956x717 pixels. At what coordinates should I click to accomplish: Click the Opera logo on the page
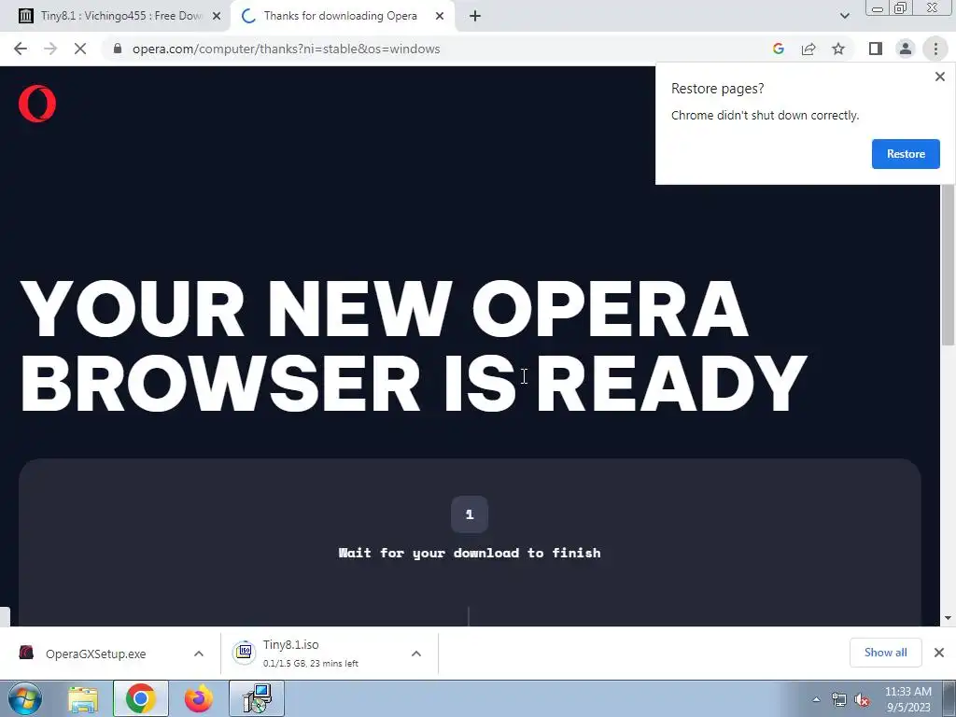click(37, 104)
